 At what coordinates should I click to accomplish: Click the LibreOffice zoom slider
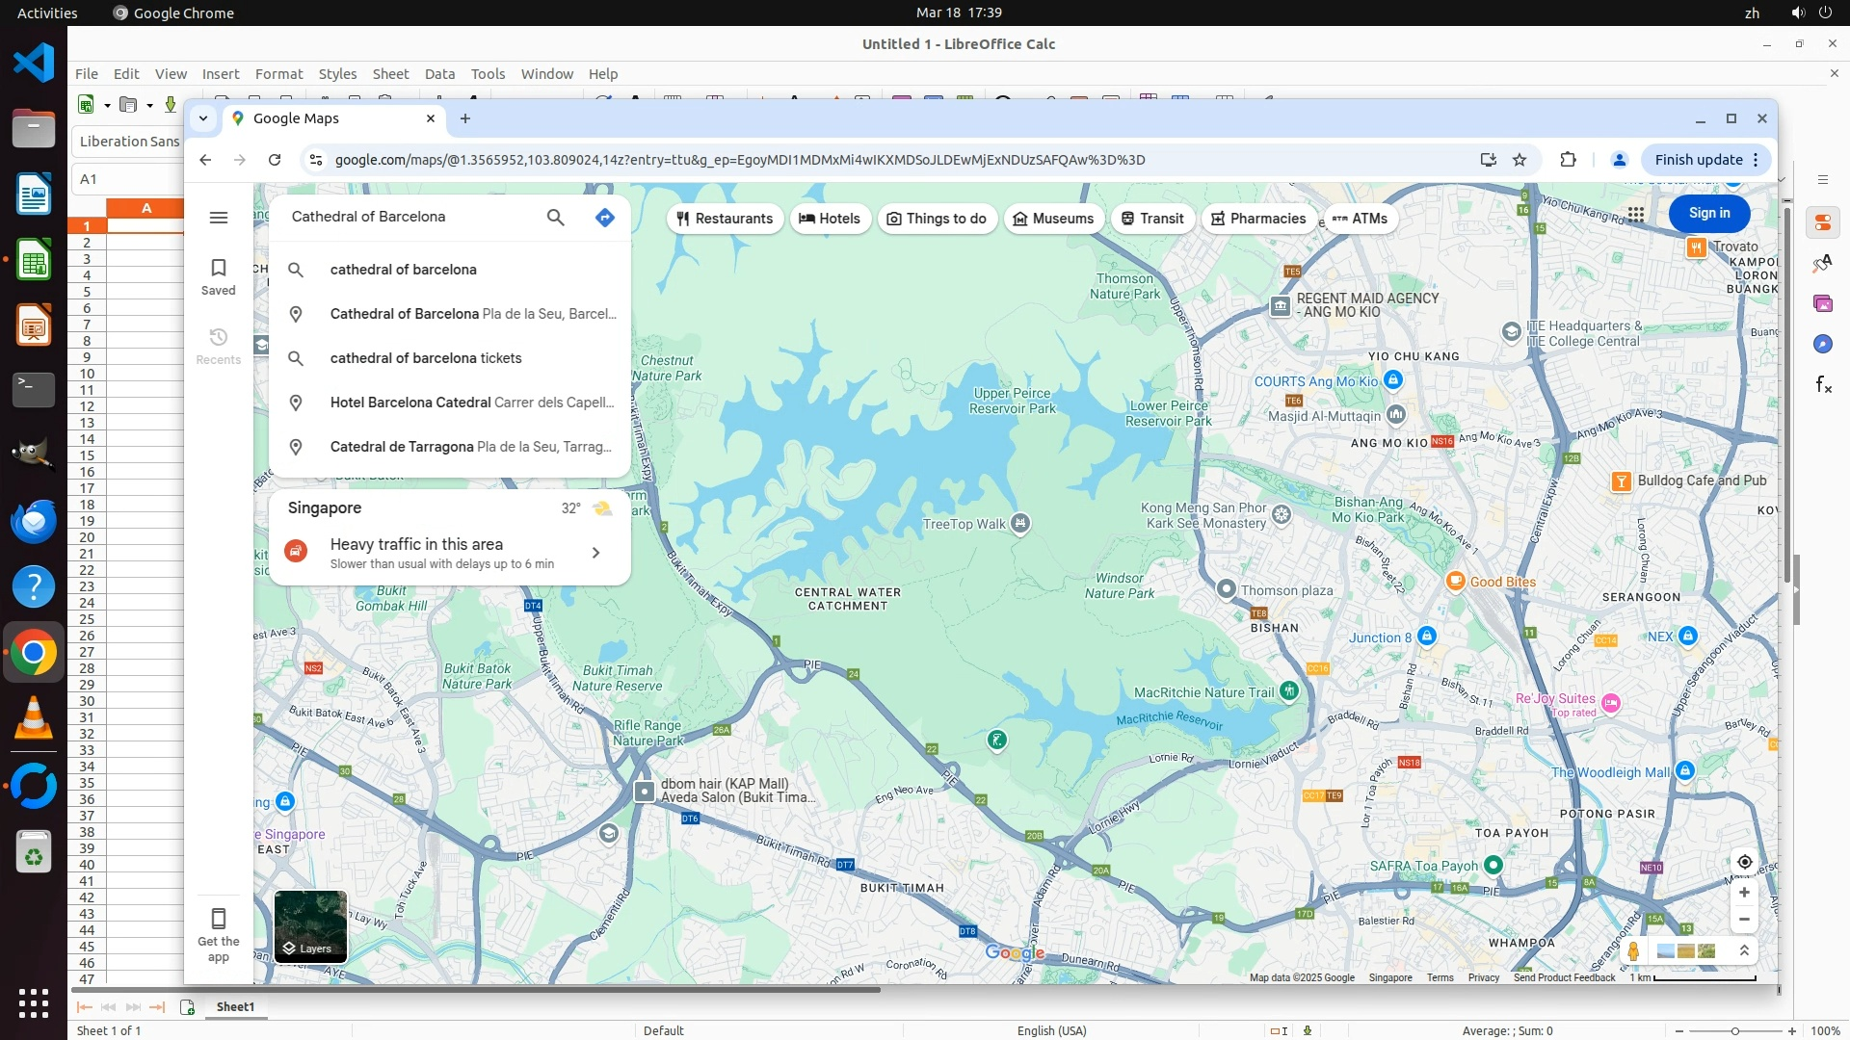1734,1031
